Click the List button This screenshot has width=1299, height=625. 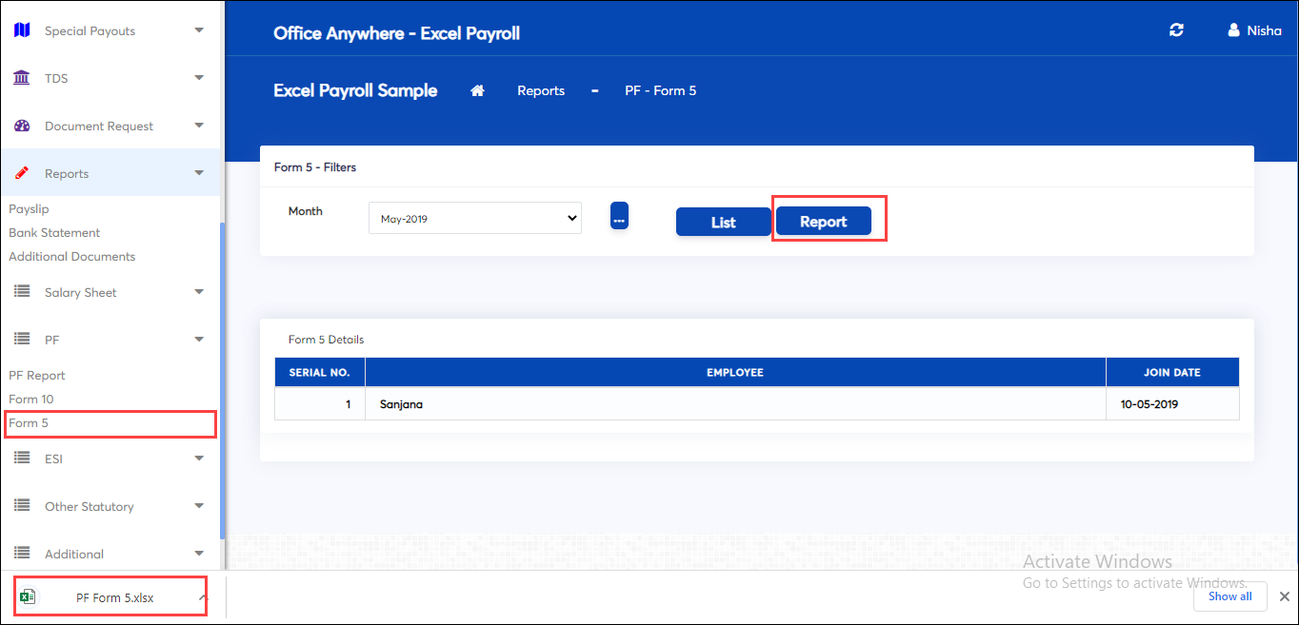pyautogui.click(x=723, y=222)
